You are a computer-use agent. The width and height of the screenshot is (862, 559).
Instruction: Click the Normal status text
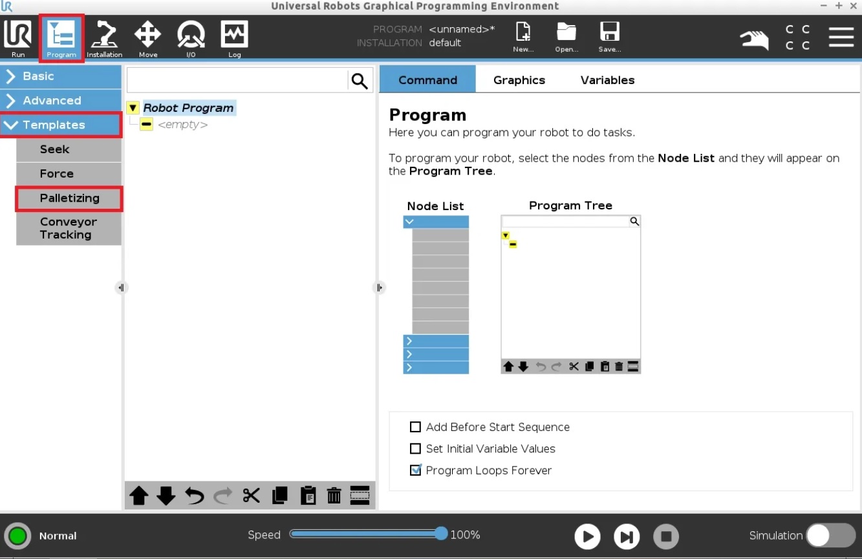(58, 536)
